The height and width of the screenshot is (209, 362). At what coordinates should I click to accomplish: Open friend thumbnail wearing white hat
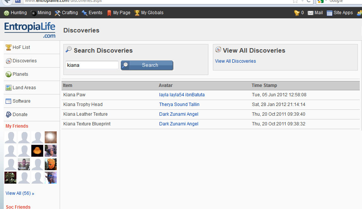[x=51, y=151]
